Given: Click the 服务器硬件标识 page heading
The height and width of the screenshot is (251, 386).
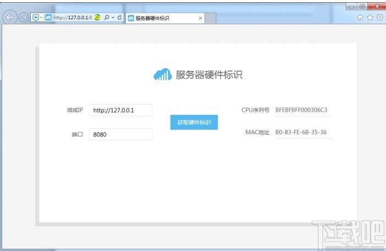Looking at the screenshot, I should pos(209,75).
